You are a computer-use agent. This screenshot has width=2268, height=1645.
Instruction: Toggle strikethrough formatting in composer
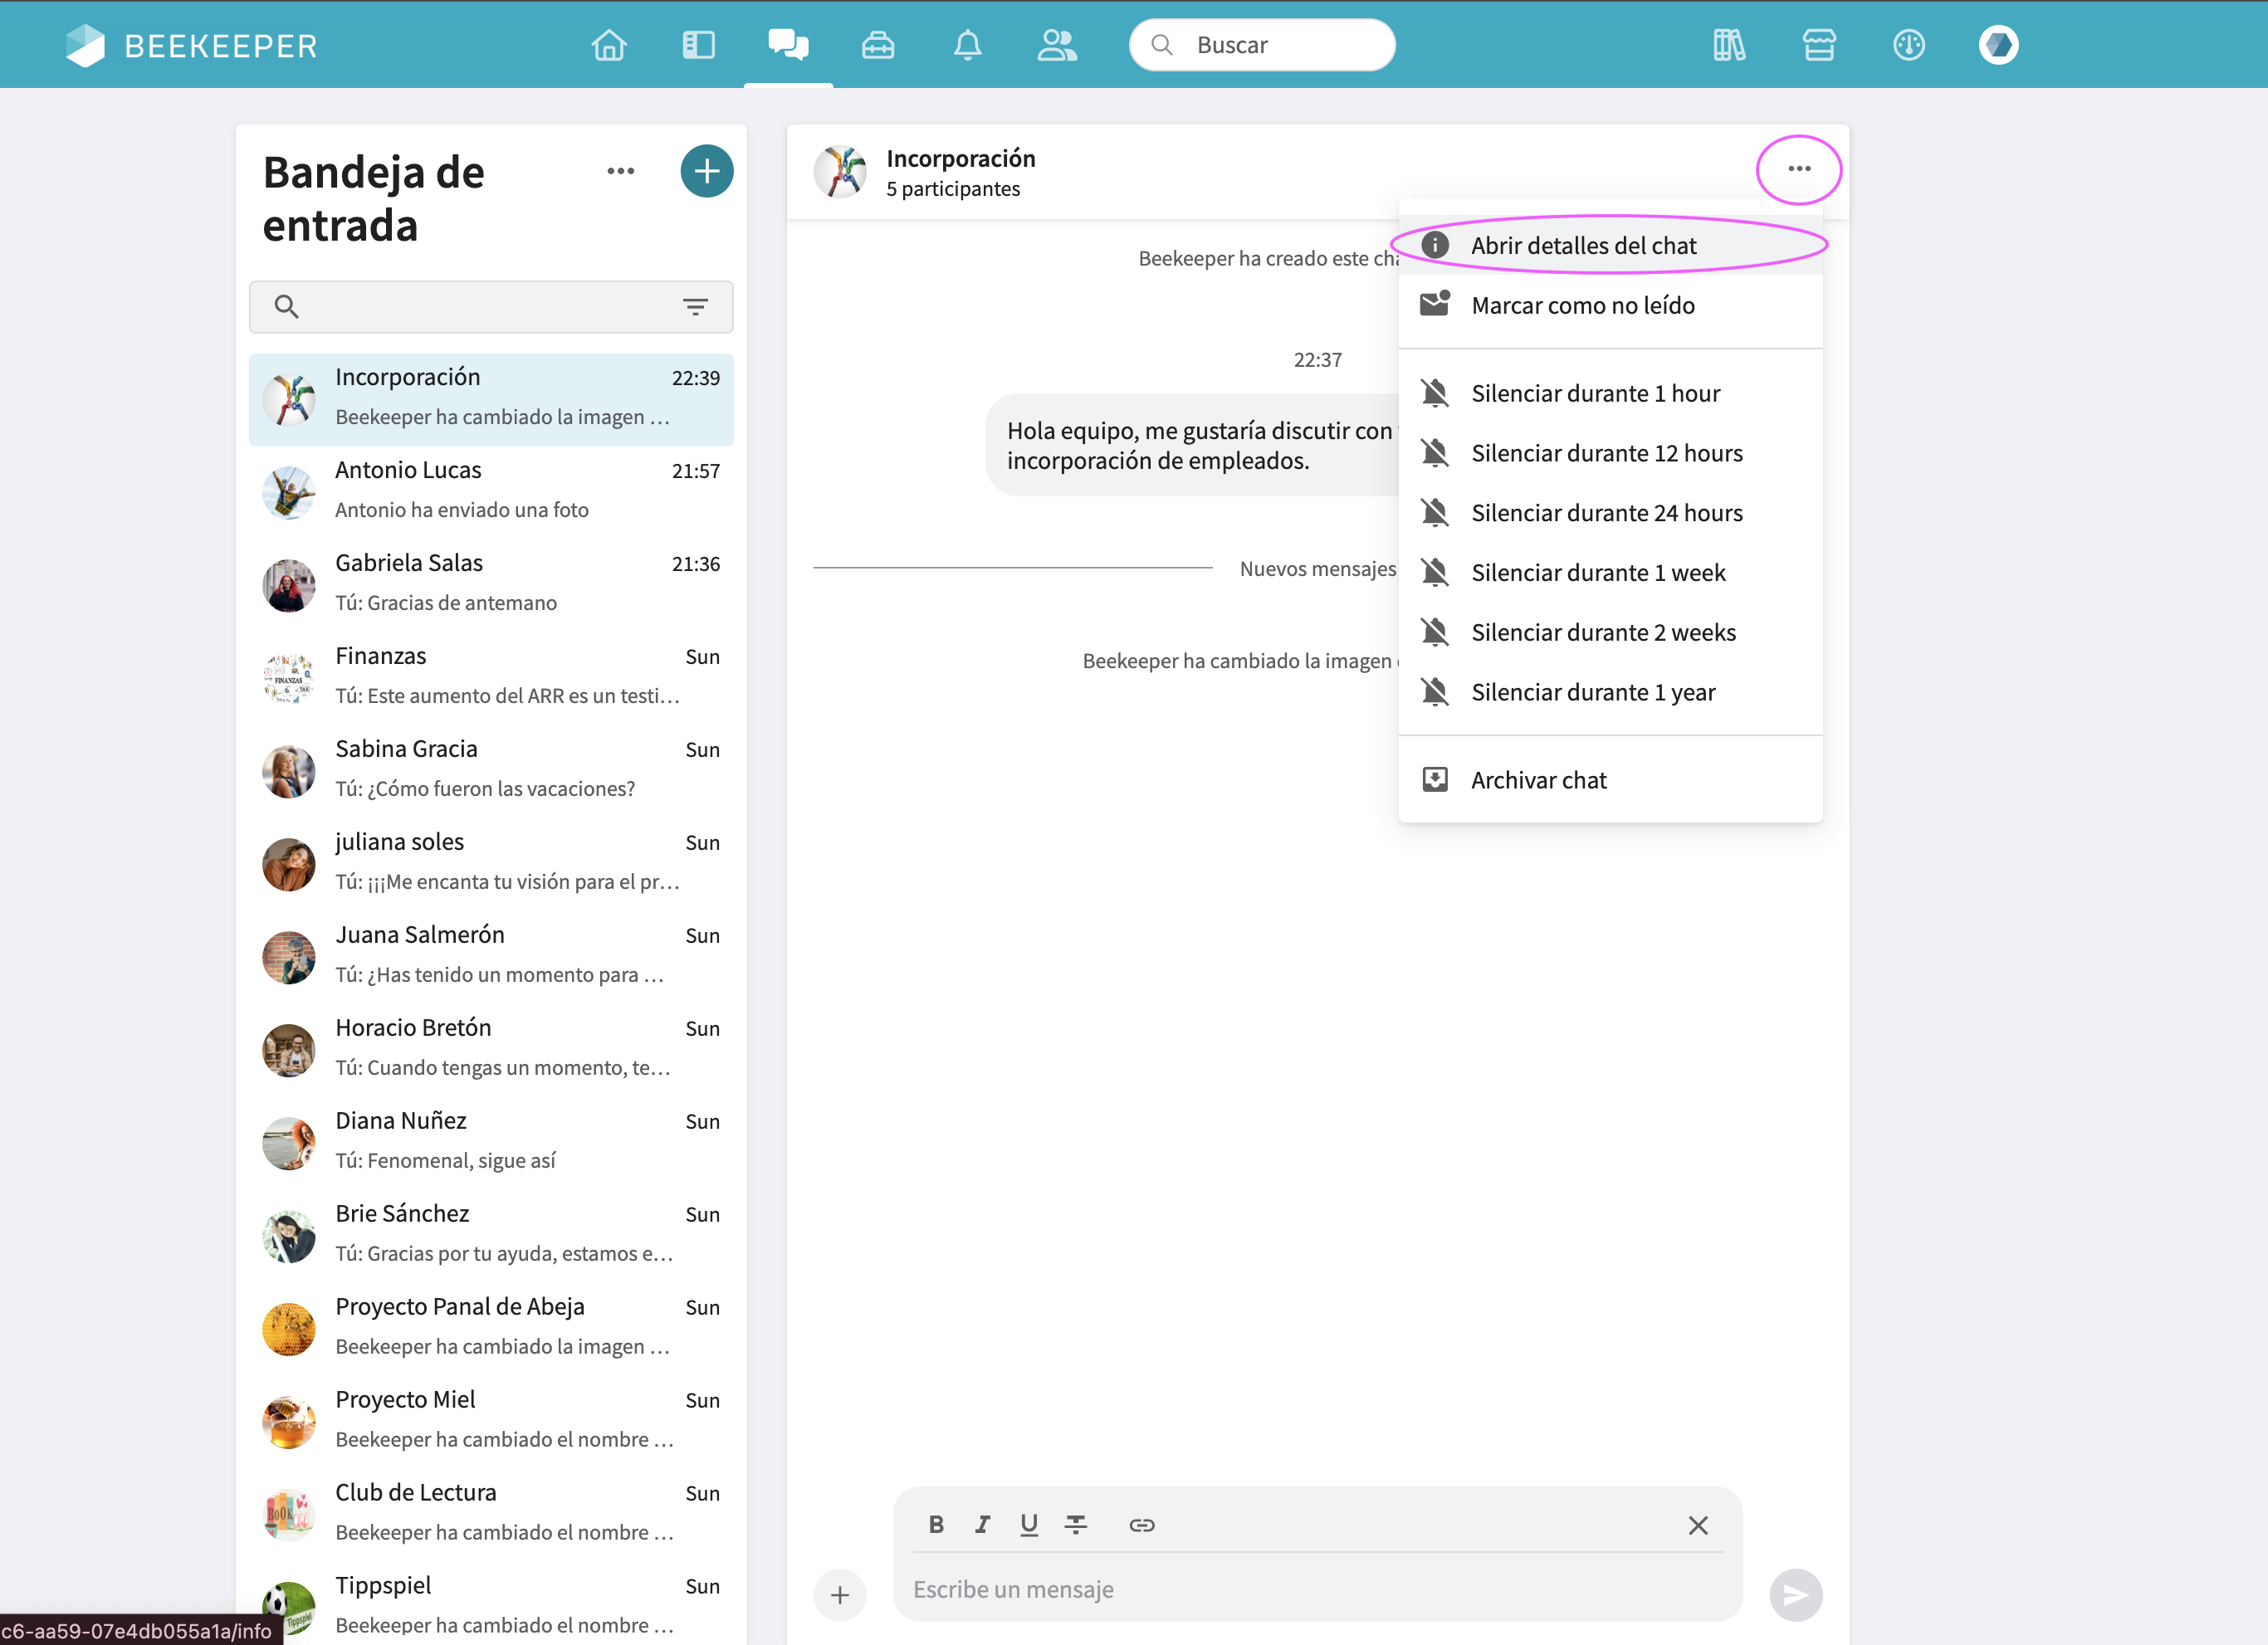[1075, 1524]
